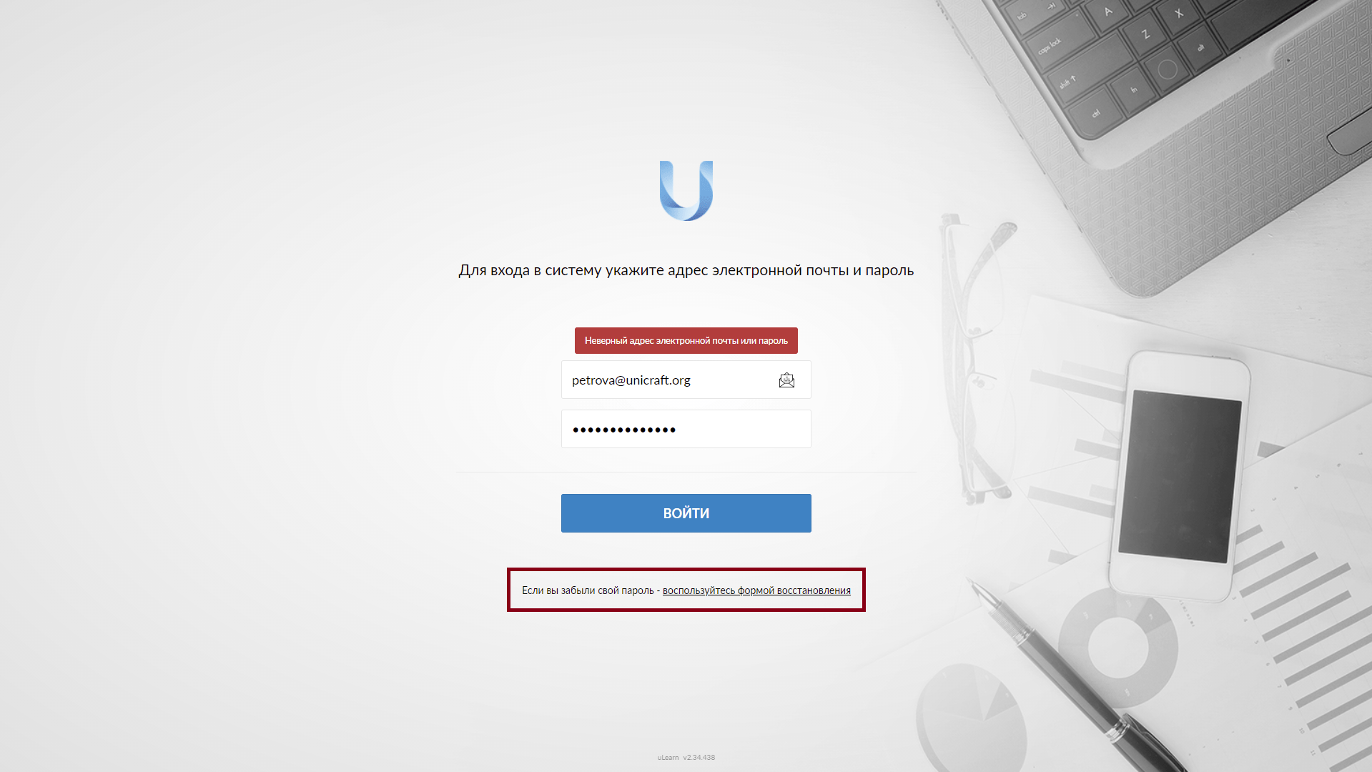Focus the petrova@unicraft.org email field

686,380
